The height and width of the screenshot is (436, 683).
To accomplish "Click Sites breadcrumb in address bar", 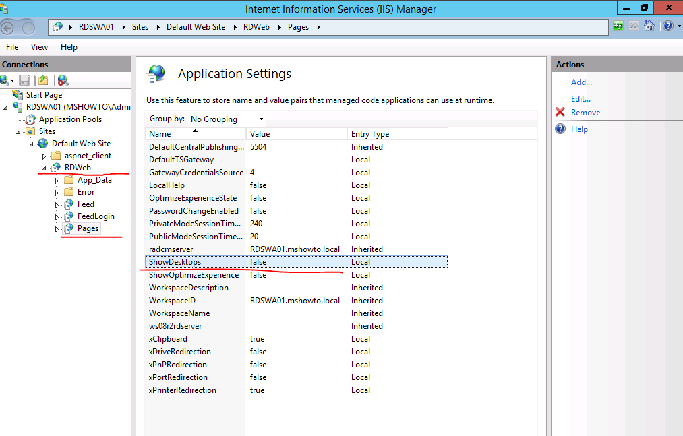I will tap(140, 27).
